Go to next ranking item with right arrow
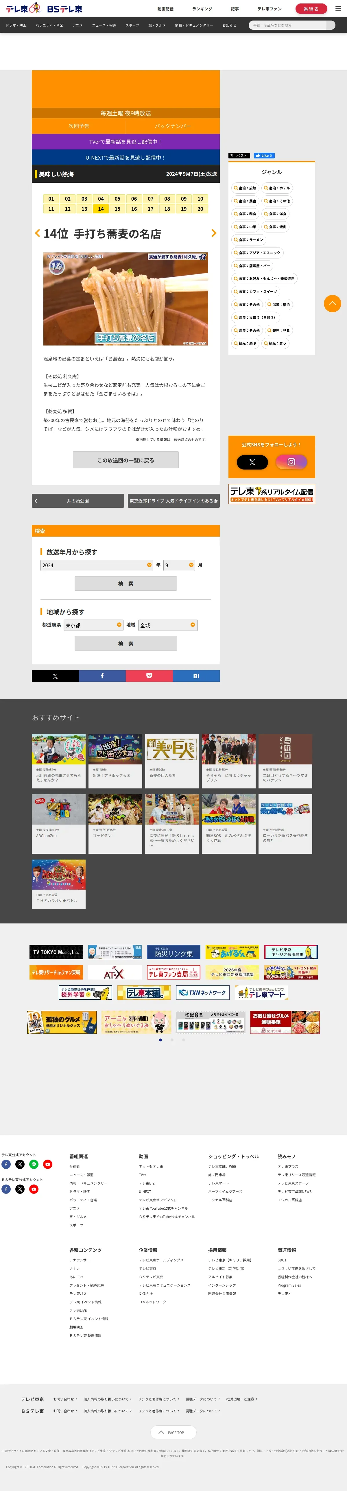Image resolution: width=347 pixels, height=1491 pixels. pos(214,233)
